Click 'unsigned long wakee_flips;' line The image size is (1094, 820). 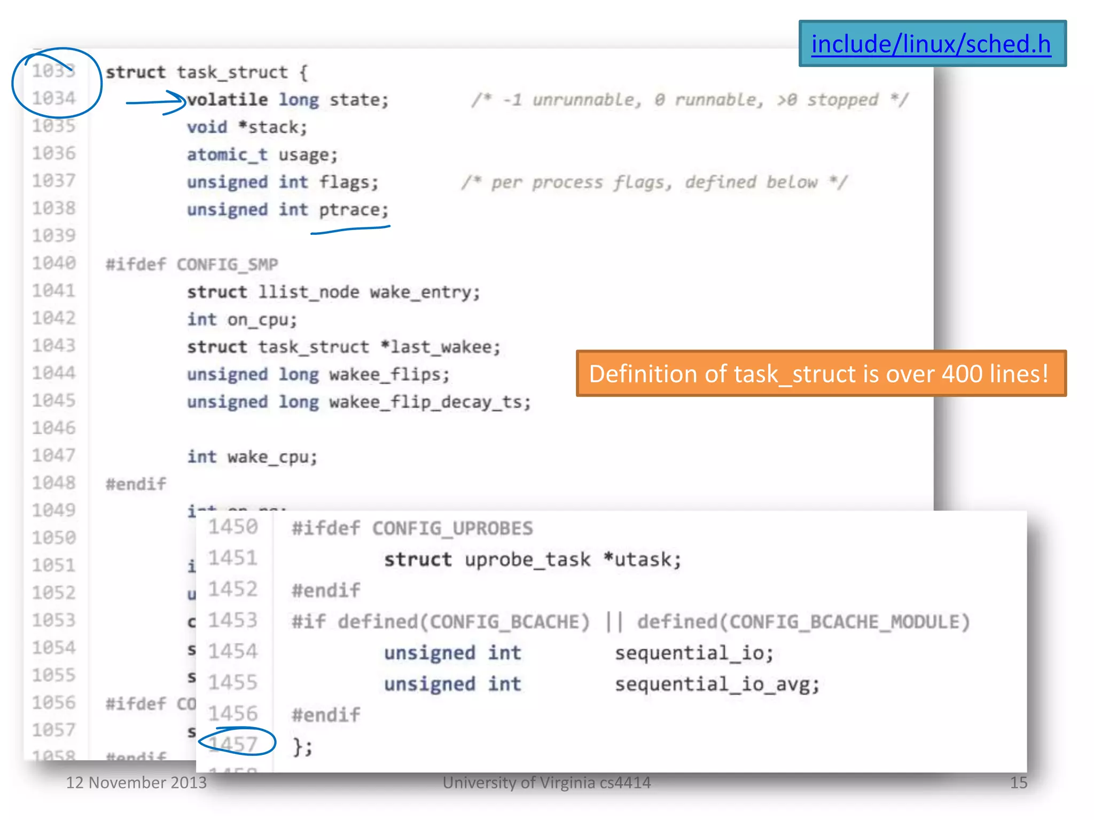(318, 375)
